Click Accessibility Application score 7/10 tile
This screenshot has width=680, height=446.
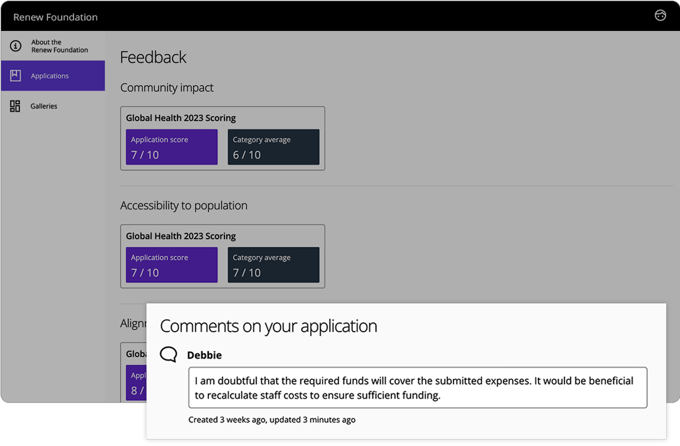tap(172, 265)
